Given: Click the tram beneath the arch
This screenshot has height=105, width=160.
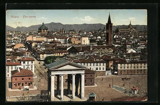Looking at the screenshot, I should [x=92, y=97].
